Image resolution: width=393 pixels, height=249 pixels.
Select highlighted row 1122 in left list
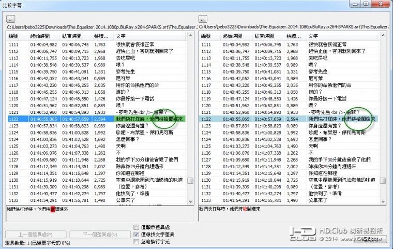97,119
